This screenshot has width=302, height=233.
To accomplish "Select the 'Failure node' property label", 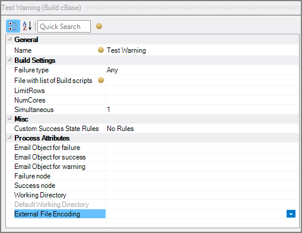I will [x=33, y=176].
